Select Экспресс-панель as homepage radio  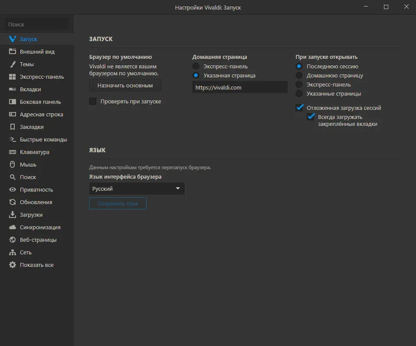(x=196, y=66)
